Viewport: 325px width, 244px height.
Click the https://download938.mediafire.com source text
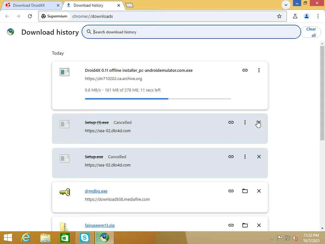(117, 199)
